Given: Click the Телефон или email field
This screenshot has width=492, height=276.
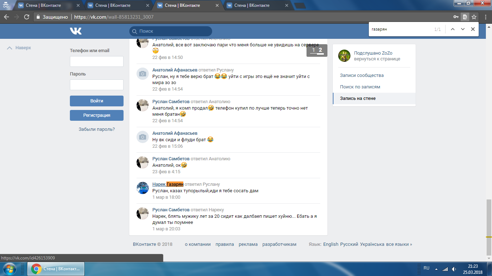Looking at the screenshot, I should 97,61.
